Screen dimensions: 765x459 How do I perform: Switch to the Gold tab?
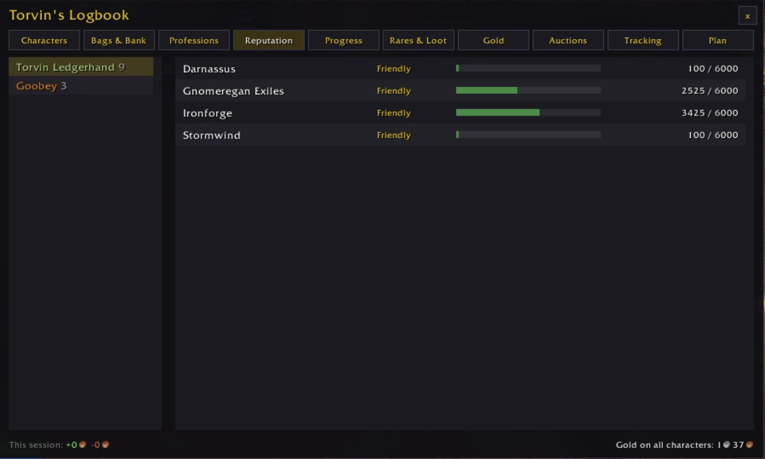pos(493,41)
